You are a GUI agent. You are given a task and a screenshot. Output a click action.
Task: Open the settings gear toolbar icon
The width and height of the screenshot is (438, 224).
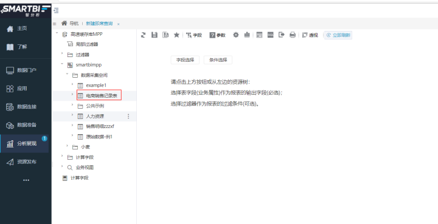coord(236,35)
